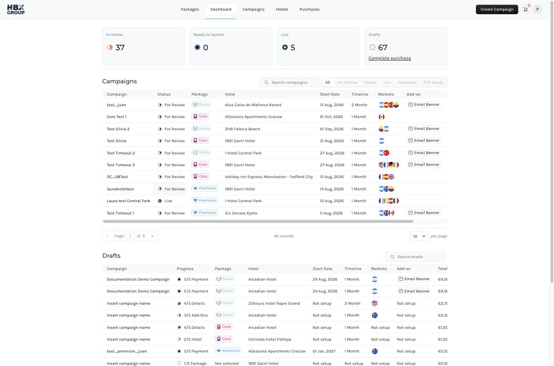
Task: Click the Live status icon for Laura test Central Park
Action: [x=160, y=201]
